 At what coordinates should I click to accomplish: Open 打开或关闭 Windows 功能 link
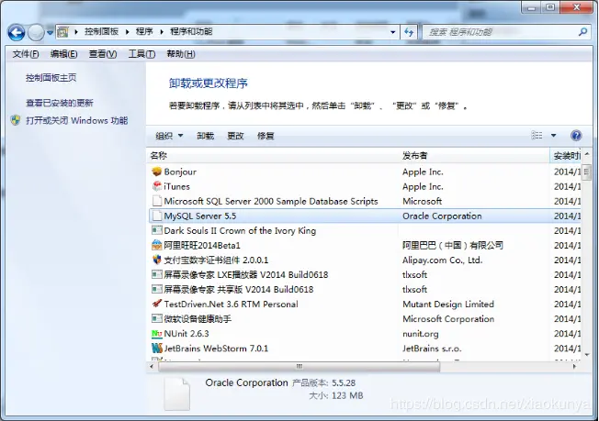[x=77, y=120]
